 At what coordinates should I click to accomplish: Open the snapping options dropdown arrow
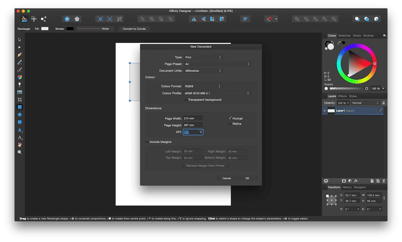(276, 19)
